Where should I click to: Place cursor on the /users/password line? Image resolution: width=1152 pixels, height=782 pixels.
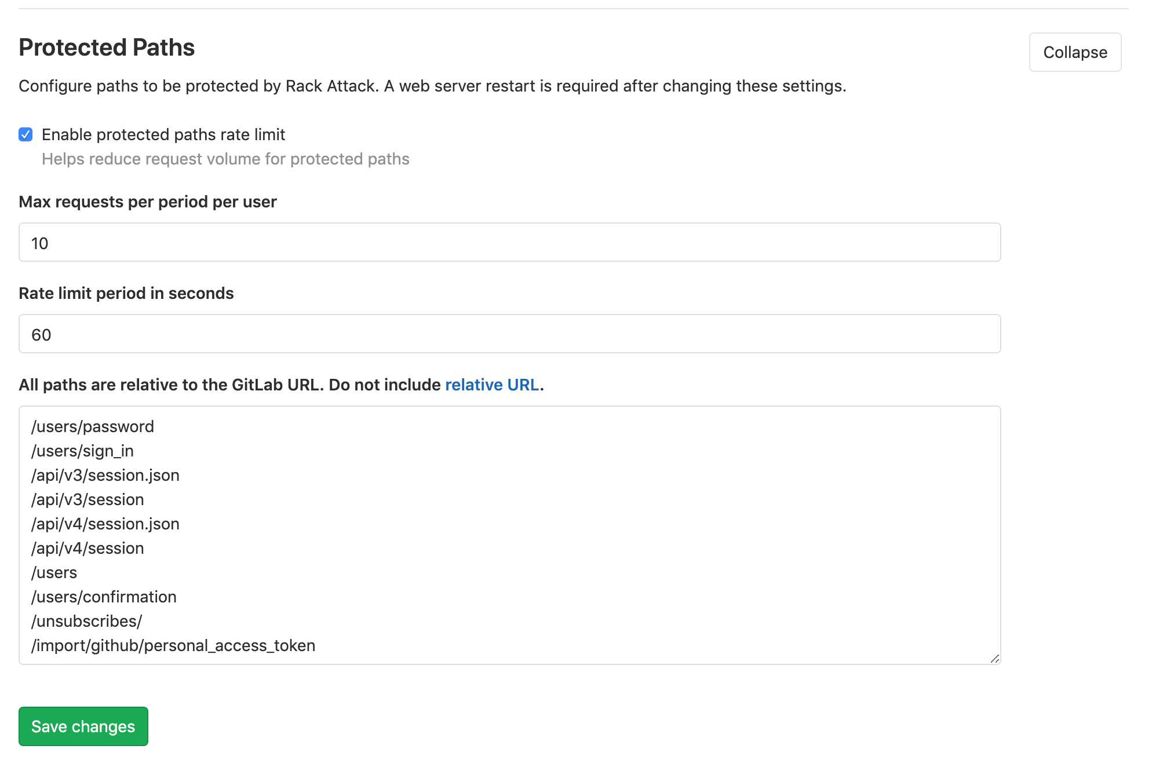[93, 426]
